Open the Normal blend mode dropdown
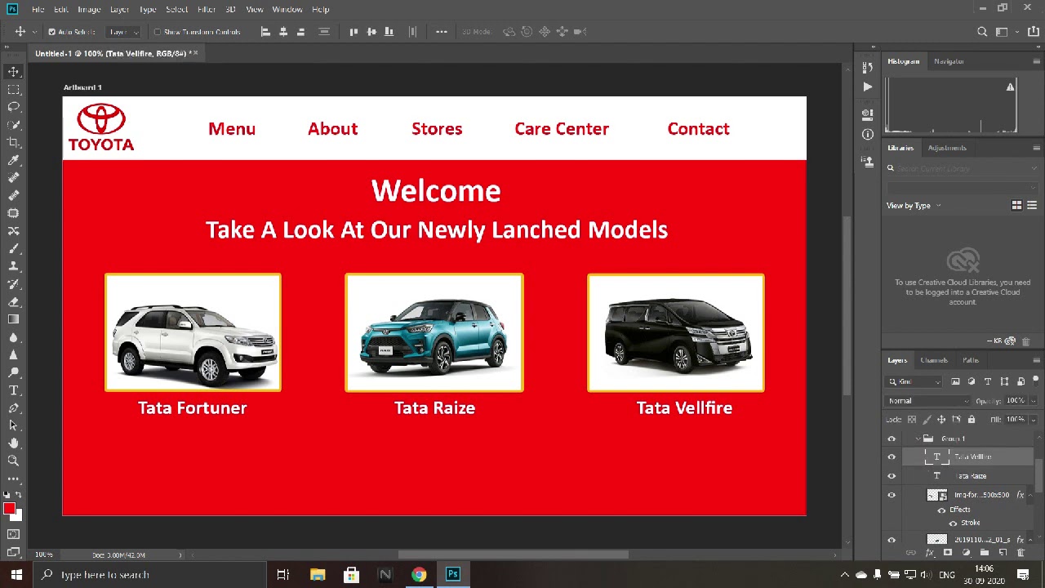1045x588 pixels. (x=927, y=401)
